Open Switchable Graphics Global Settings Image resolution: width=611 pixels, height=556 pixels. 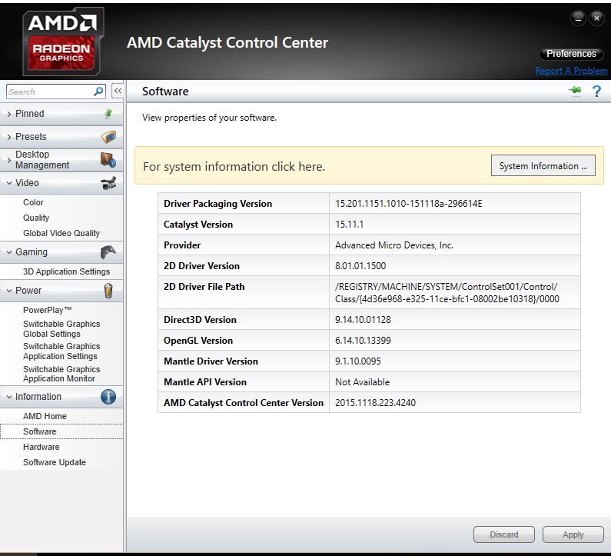[x=61, y=328]
